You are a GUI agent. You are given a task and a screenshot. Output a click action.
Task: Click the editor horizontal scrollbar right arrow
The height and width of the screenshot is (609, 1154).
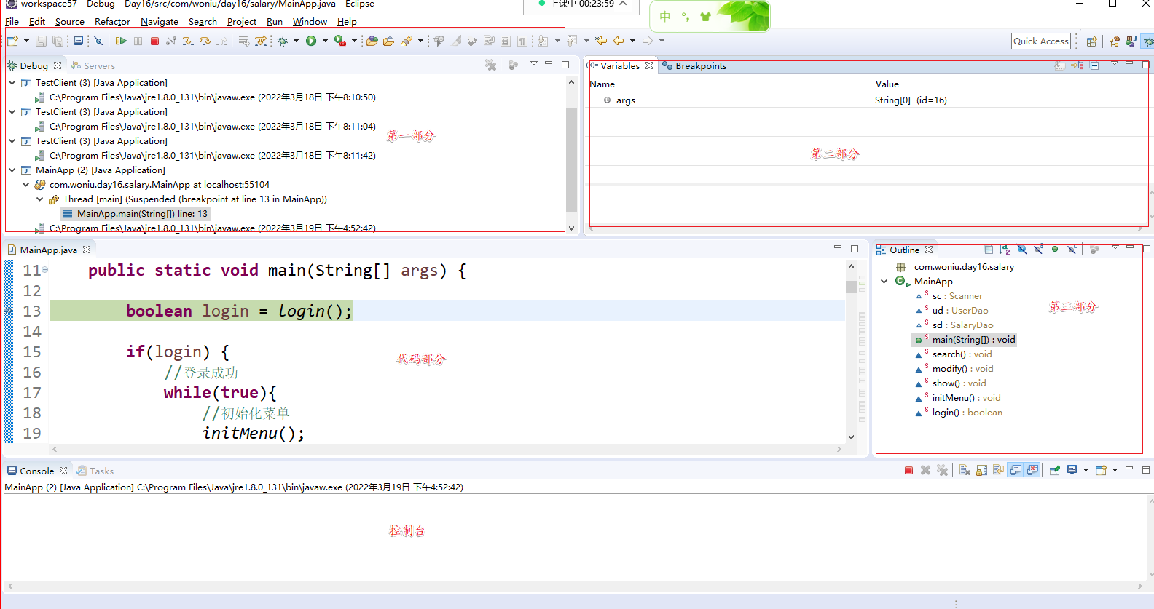coord(839,449)
